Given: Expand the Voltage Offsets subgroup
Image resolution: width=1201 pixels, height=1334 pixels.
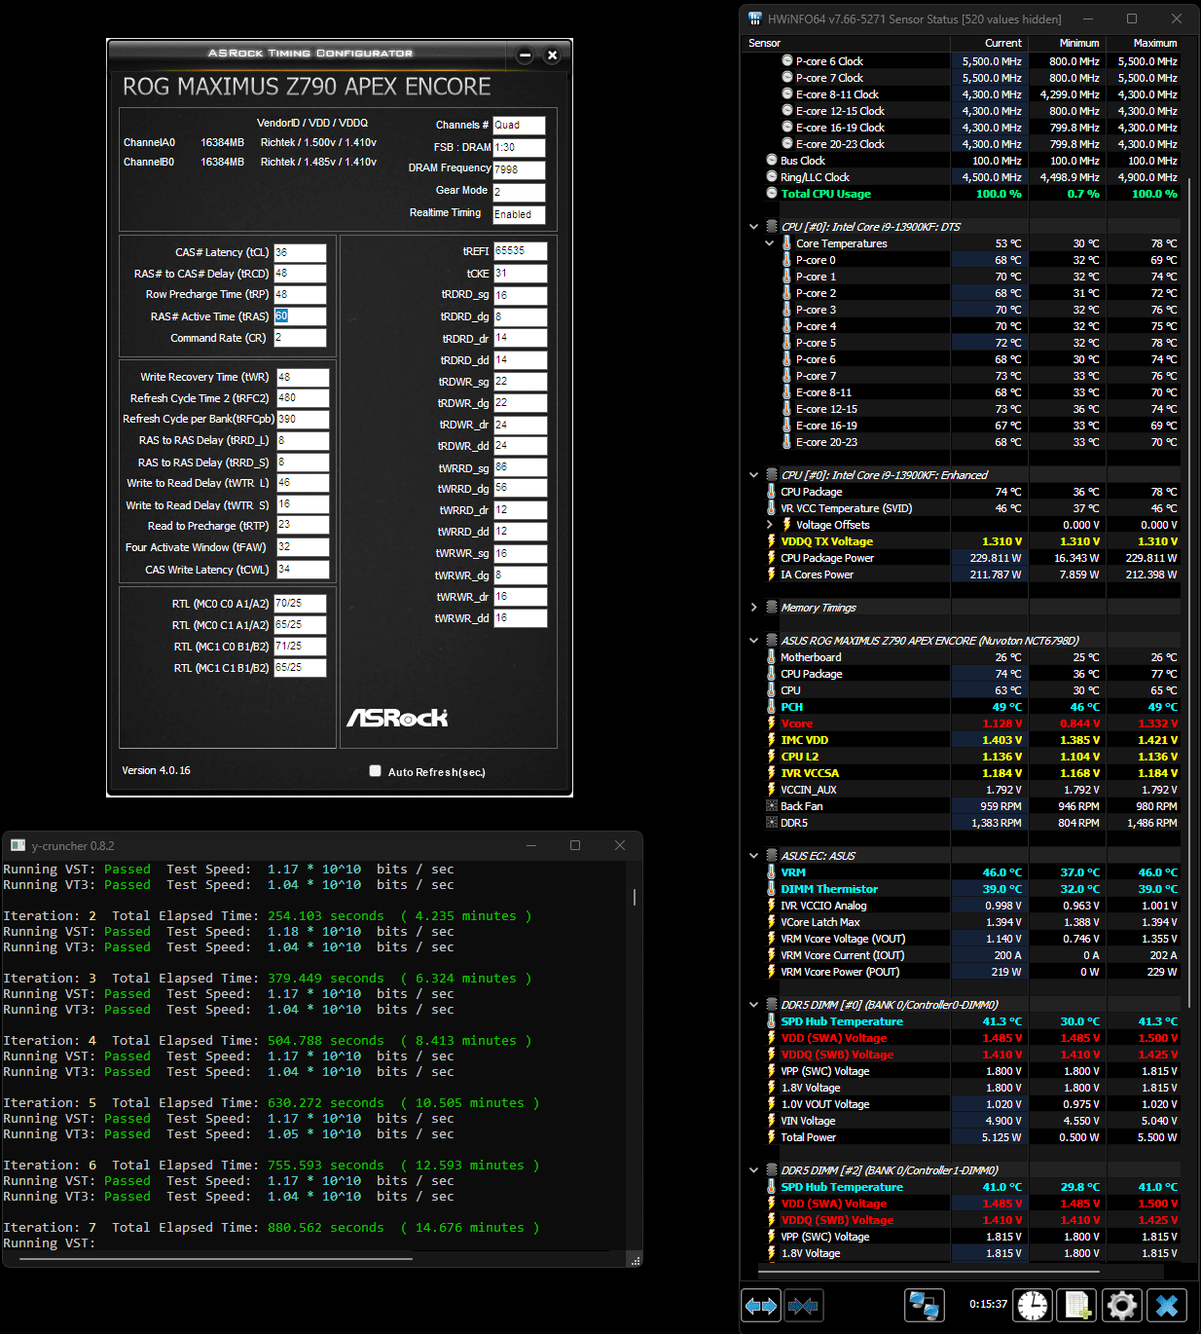Looking at the screenshot, I should click(769, 525).
